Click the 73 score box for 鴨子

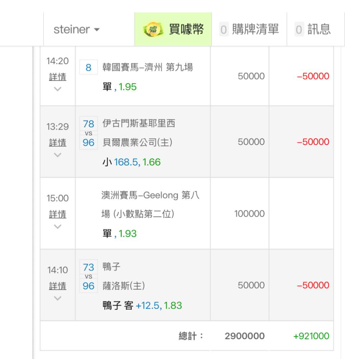[x=88, y=267]
